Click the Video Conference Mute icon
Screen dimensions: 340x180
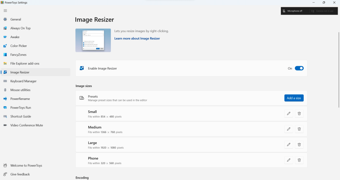5,125
